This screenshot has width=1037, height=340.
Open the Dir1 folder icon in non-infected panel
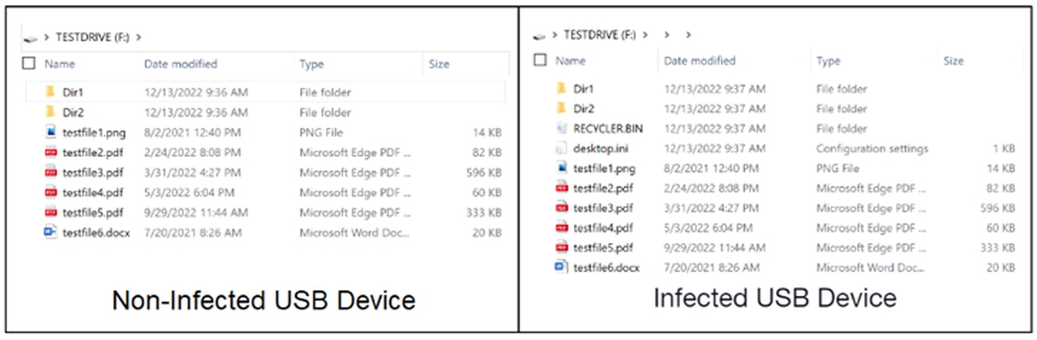[50, 91]
